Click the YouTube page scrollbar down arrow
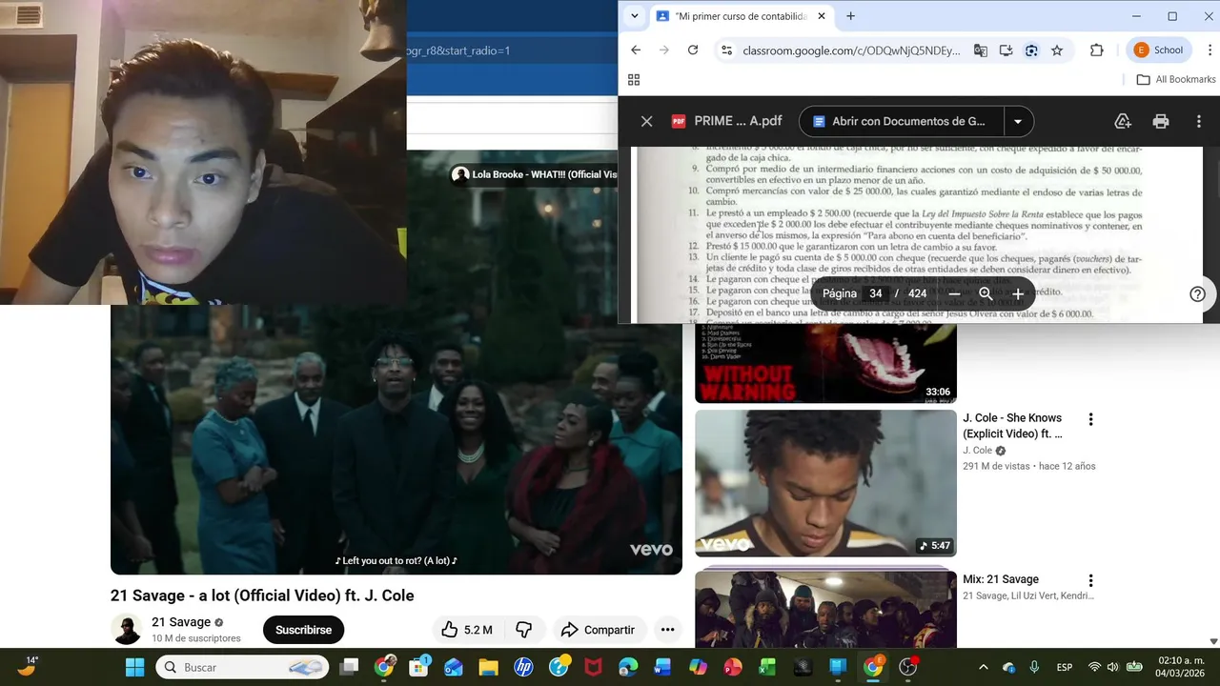Image resolution: width=1220 pixels, height=686 pixels. coord(1213,641)
